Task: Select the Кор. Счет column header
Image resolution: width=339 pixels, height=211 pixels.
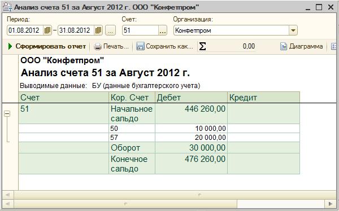Action: pos(132,98)
